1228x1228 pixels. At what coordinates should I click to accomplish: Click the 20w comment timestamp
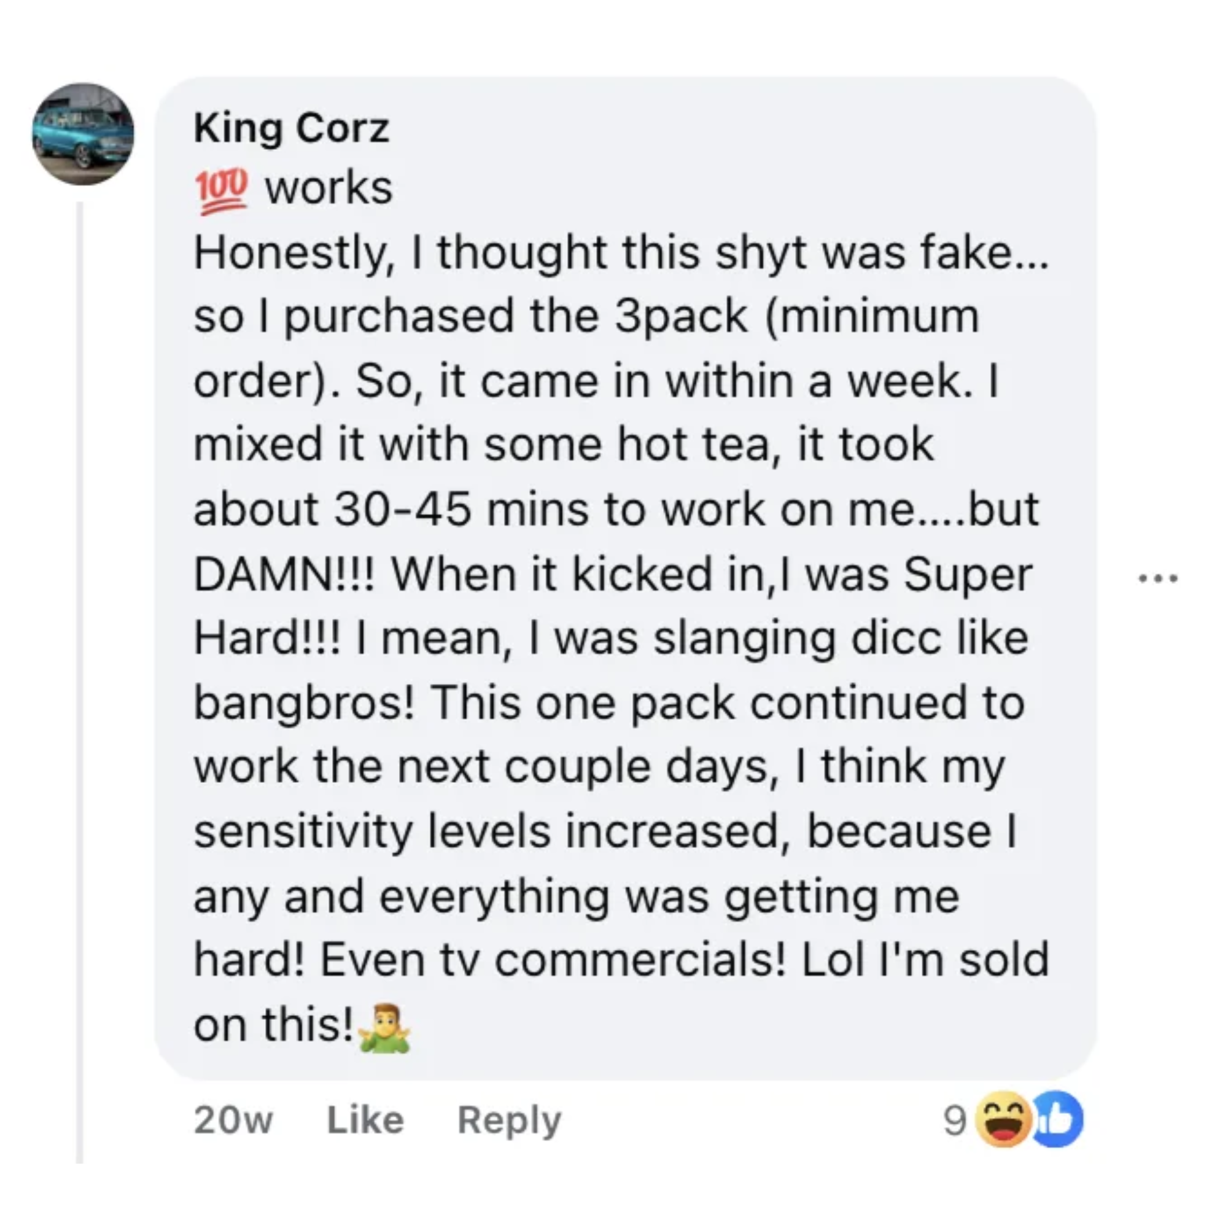[233, 1121]
